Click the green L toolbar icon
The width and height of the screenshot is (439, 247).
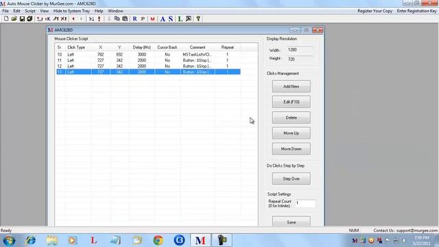(x=180, y=19)
